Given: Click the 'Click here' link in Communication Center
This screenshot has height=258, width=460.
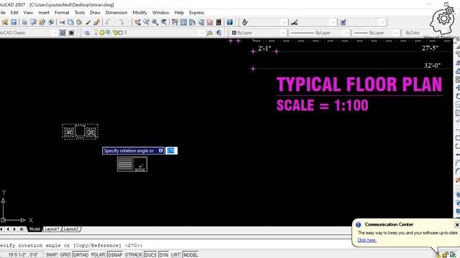Looking at the screenshot, I should coord(367,240).
